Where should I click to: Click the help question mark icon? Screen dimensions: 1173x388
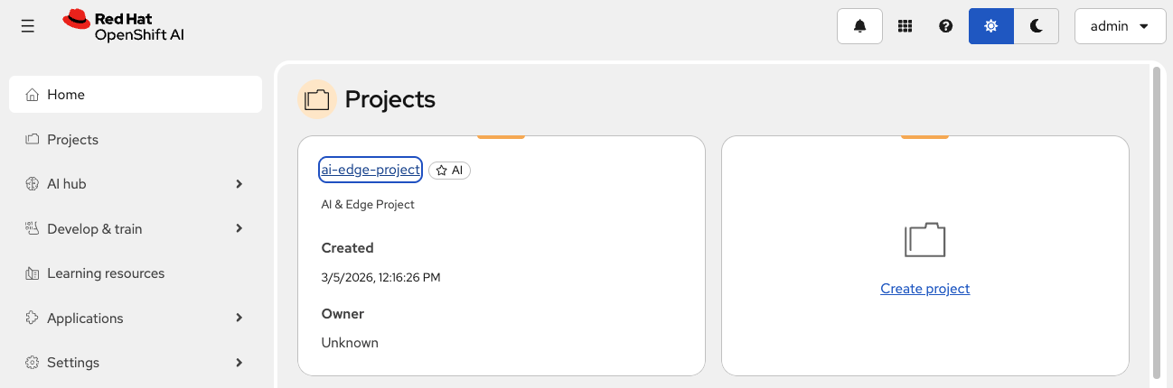(945, 26)
